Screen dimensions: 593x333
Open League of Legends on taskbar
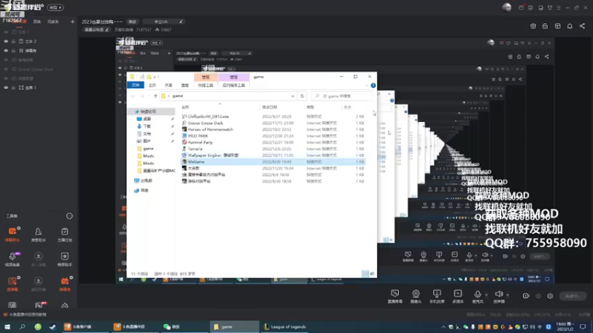(x=285, y=326)
